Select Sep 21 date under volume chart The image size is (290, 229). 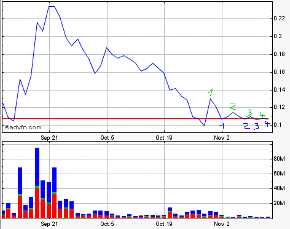pyautogui.click(x=49, y=224)
